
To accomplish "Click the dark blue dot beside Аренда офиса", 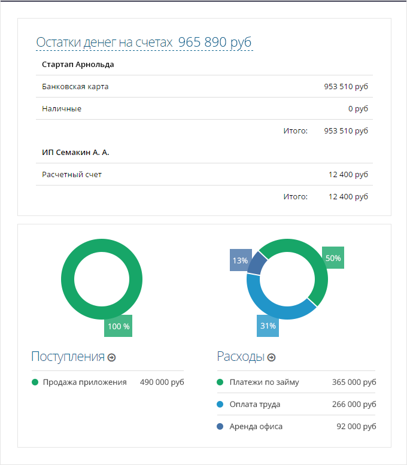I will point(220,427).
